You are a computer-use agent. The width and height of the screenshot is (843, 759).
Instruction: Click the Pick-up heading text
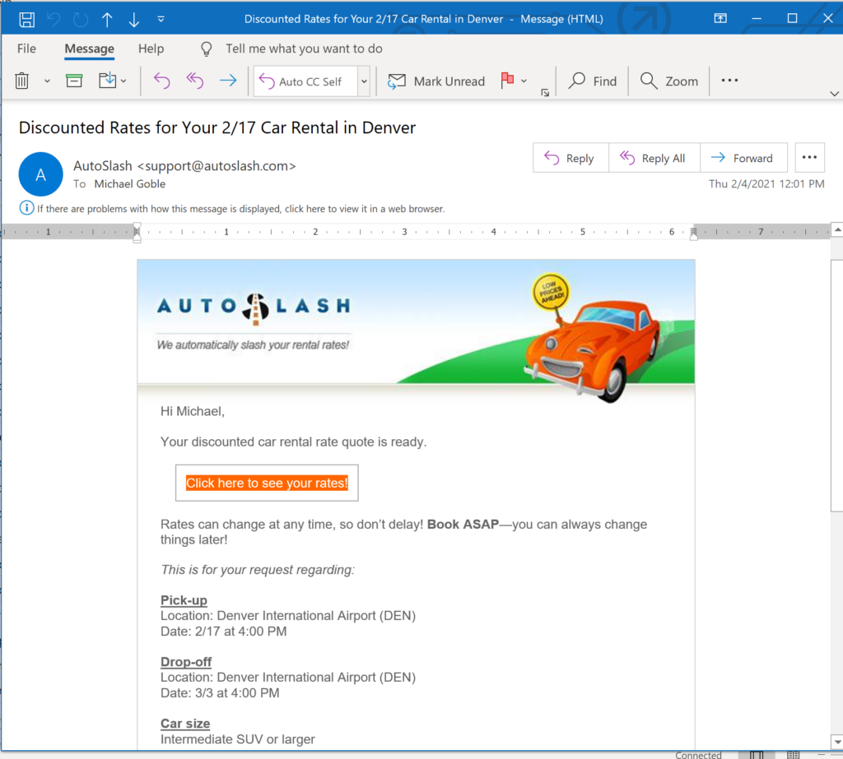coord(184,600)
